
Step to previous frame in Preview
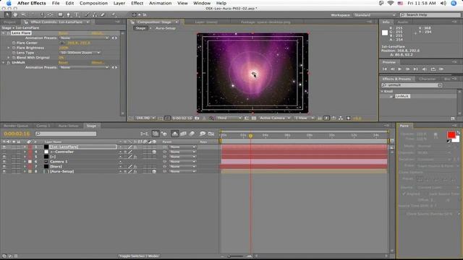(x=392, y=69)
